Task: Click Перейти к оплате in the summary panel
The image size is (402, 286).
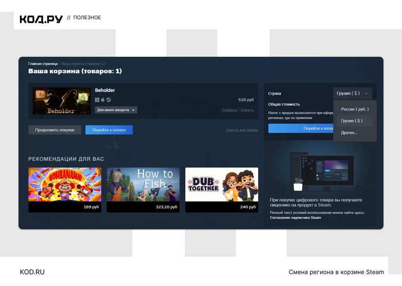Action: (x=301, y=129)
